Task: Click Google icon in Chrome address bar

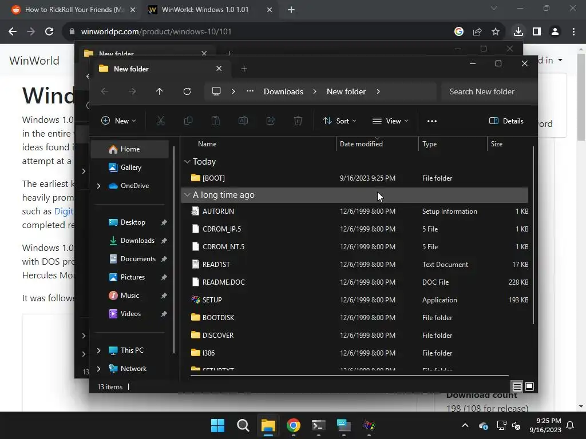Action: click(459, 31)
